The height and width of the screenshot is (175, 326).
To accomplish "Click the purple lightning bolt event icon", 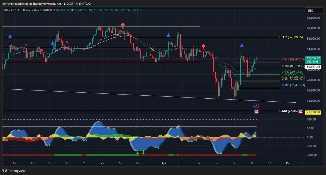I will 256,105.
